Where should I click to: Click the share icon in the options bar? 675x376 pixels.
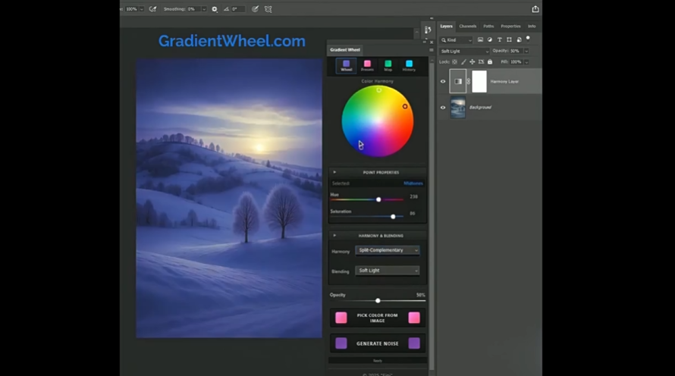pyautogui.click(x=535, y=9)
